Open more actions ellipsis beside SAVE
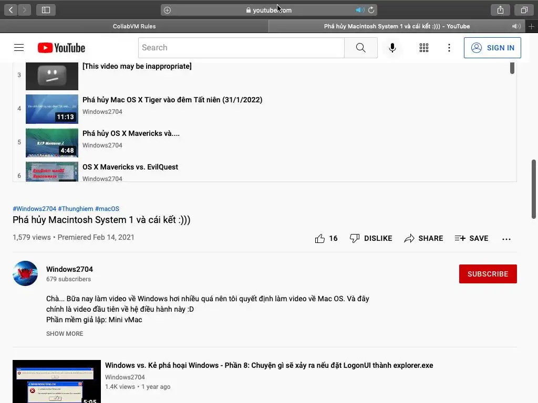 pyautogui.click(x=506, y=239)
